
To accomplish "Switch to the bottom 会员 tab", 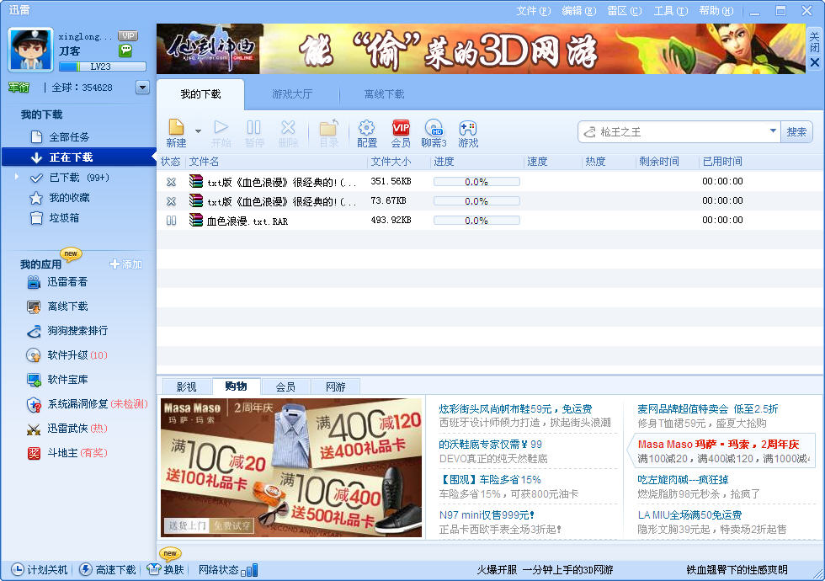I will pos(285,386).
